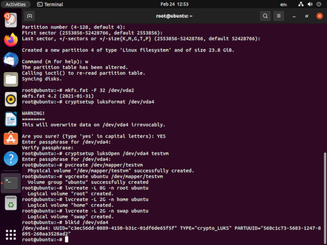Open the clock and calendar panel
The width and height of the screenshot is (327, 245).
pos(174,4)
